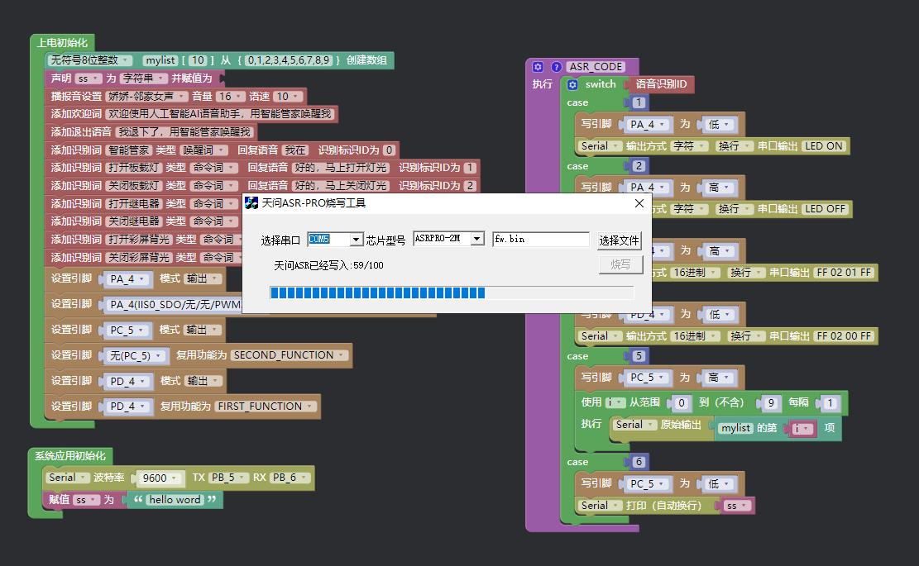Image resolution: width=919 pixels, height=566 pixels.
Task: Open the SECOND_FUNCTION dropdown
Action: tap(289, 355)
